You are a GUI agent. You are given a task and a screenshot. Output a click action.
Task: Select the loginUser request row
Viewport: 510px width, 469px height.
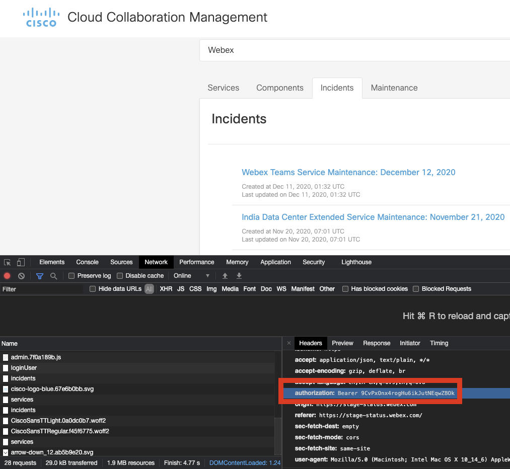coord(137,368)
